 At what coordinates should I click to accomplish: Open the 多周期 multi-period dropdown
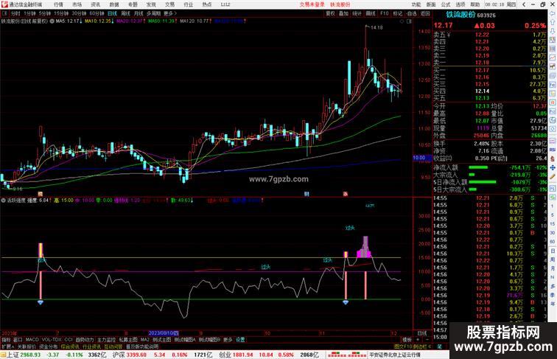pyautogui.click(x=153, y=13)
